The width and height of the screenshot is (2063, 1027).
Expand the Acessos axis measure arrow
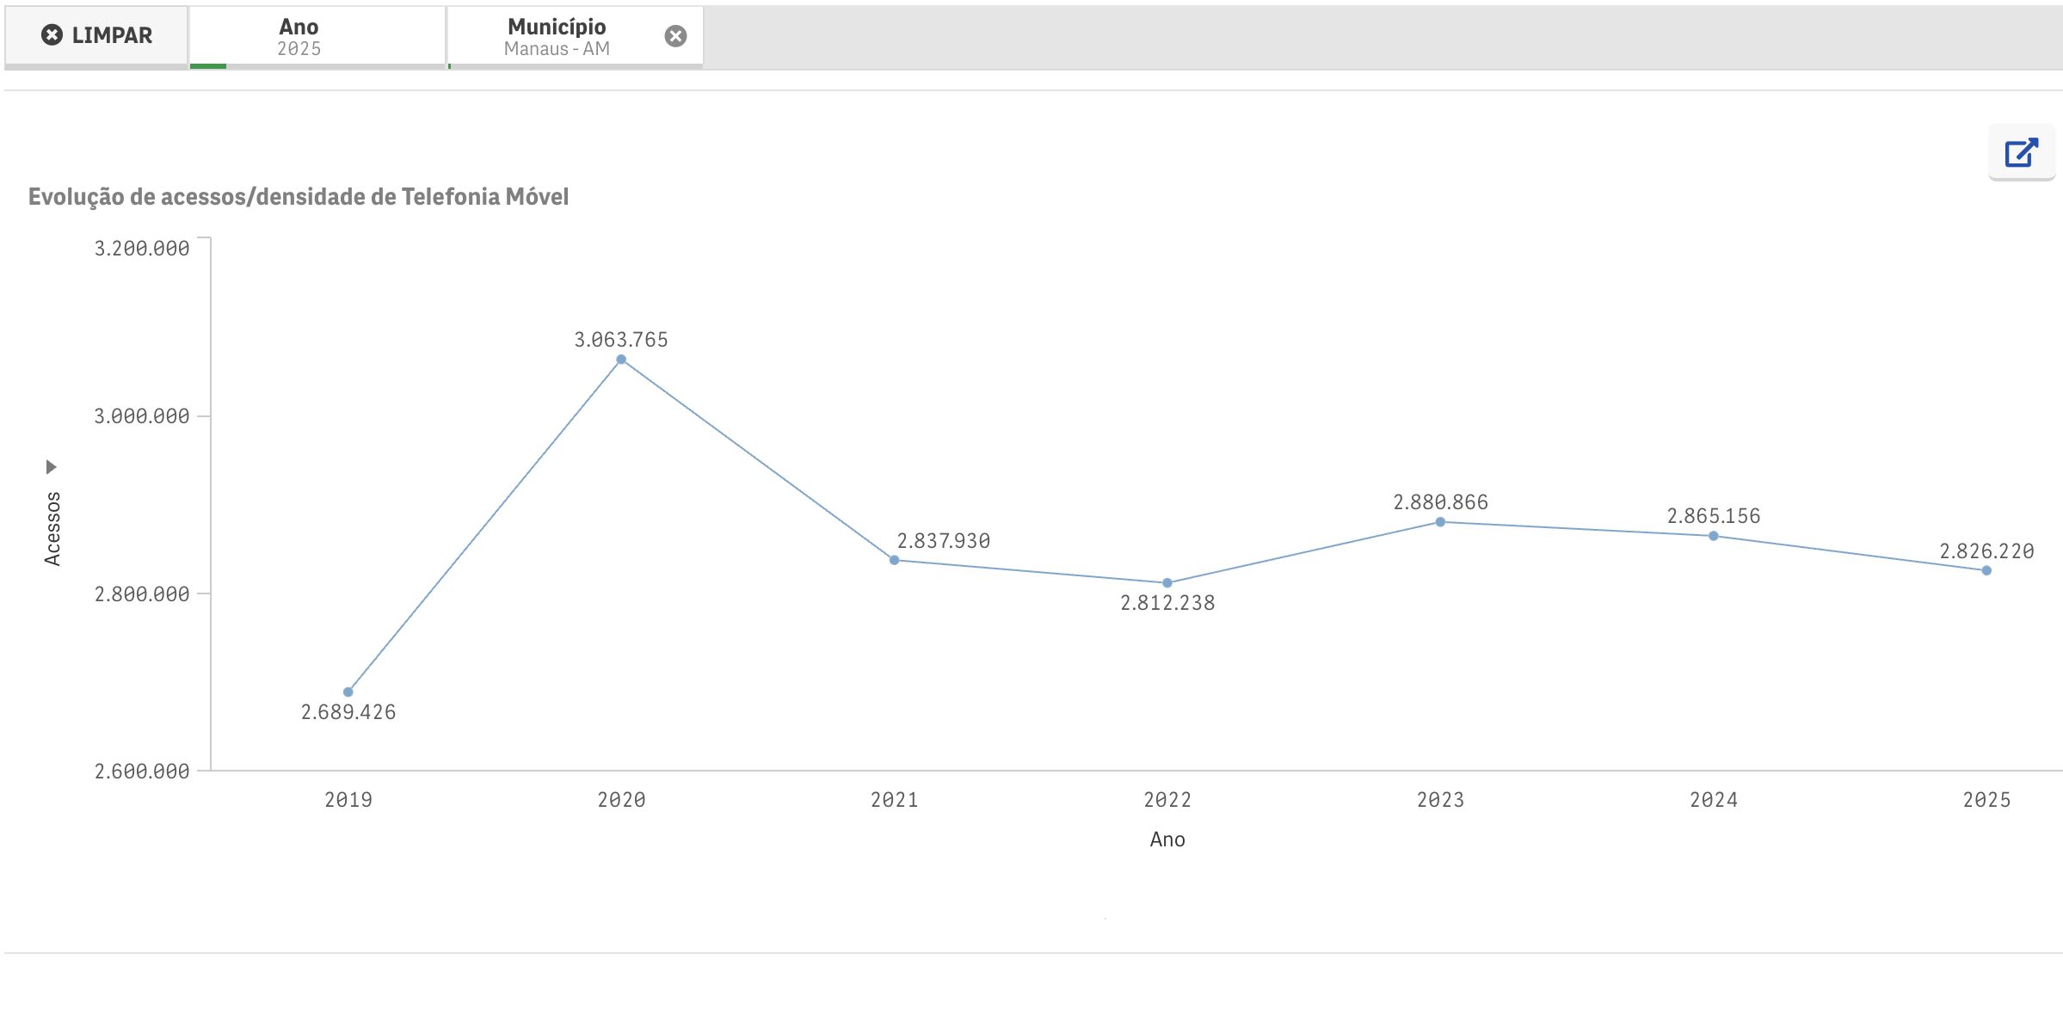pyautogui.click(x=51, y=467)
